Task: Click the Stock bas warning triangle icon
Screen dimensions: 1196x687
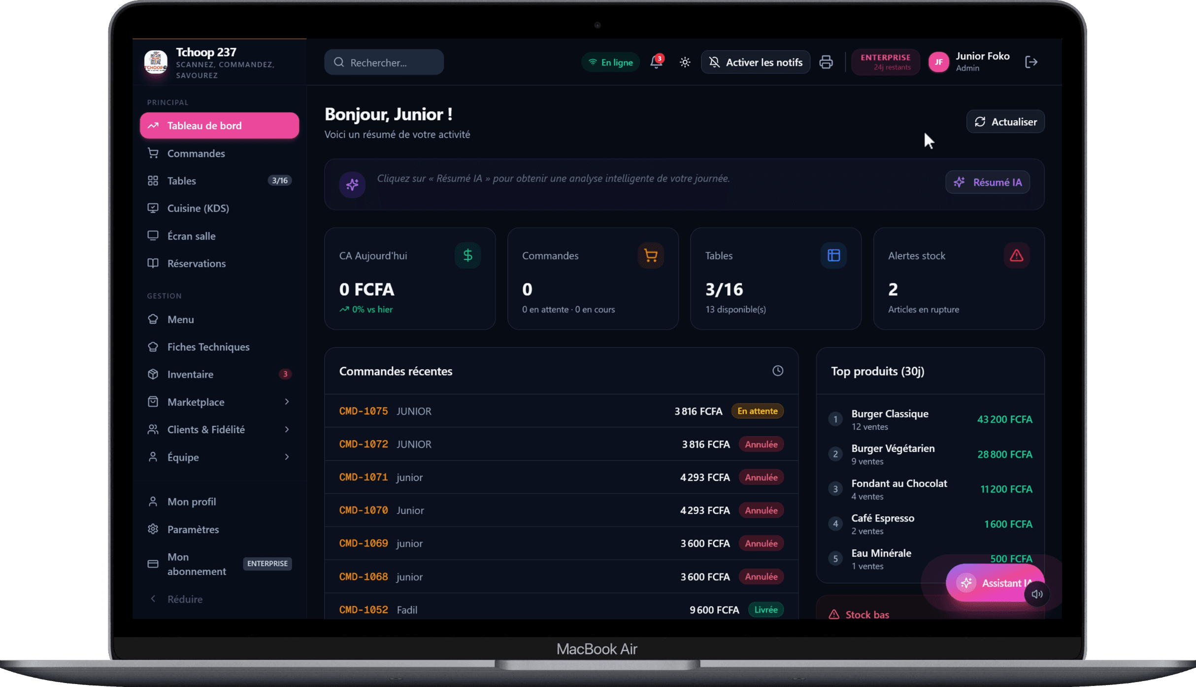Action: pos(834,614)
